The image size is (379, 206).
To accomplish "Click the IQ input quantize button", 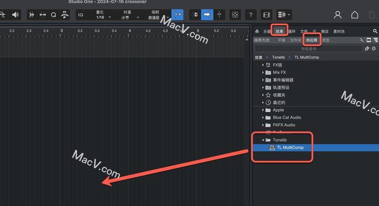I will (x=81, y=15).
